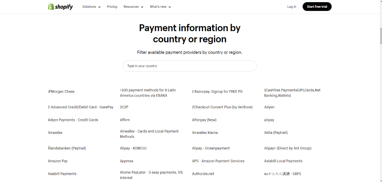
Task: Select Amazon Pay provider
Action: point(57,161)
